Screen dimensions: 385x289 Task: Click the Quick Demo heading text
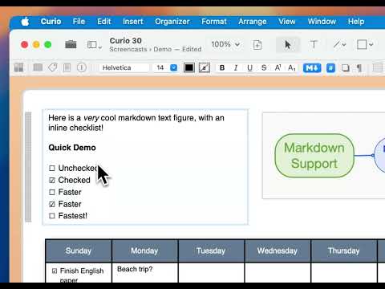pyautogui.click(x=72, y=148)
